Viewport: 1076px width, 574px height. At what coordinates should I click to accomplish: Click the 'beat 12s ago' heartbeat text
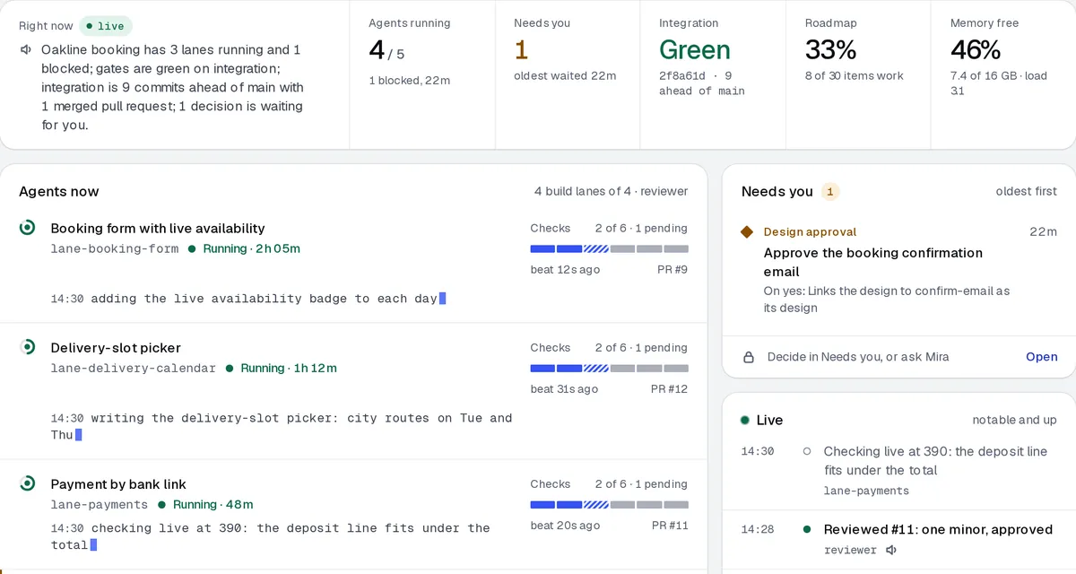[x=565, y=269]
